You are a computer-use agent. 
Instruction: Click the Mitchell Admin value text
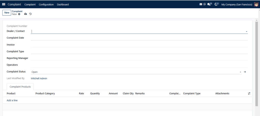pos(39,78)
